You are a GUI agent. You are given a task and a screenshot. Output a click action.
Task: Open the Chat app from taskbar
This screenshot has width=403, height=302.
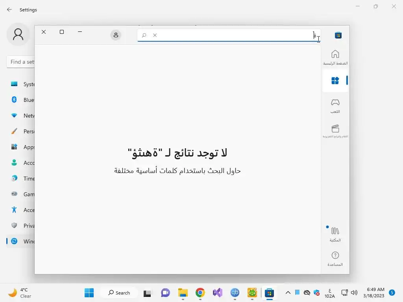[x=165, y=293]
